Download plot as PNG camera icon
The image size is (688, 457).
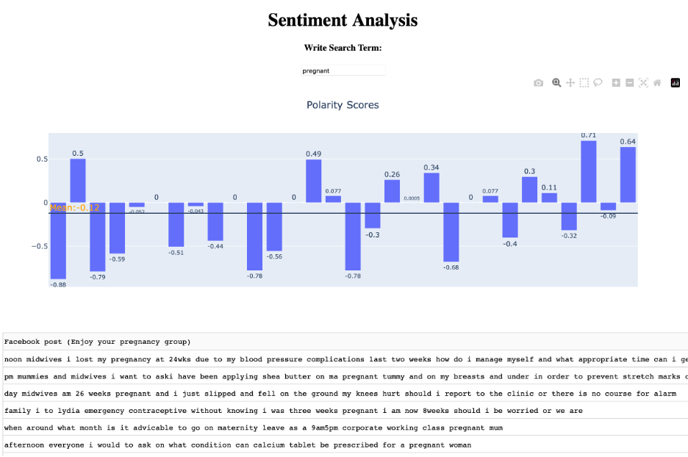[x=539, y=83]
